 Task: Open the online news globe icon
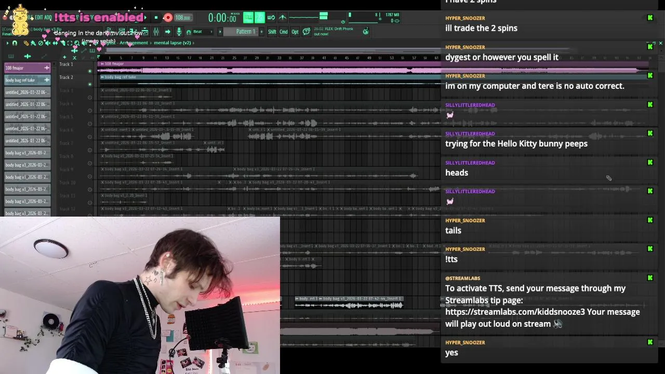click(366, 31)
